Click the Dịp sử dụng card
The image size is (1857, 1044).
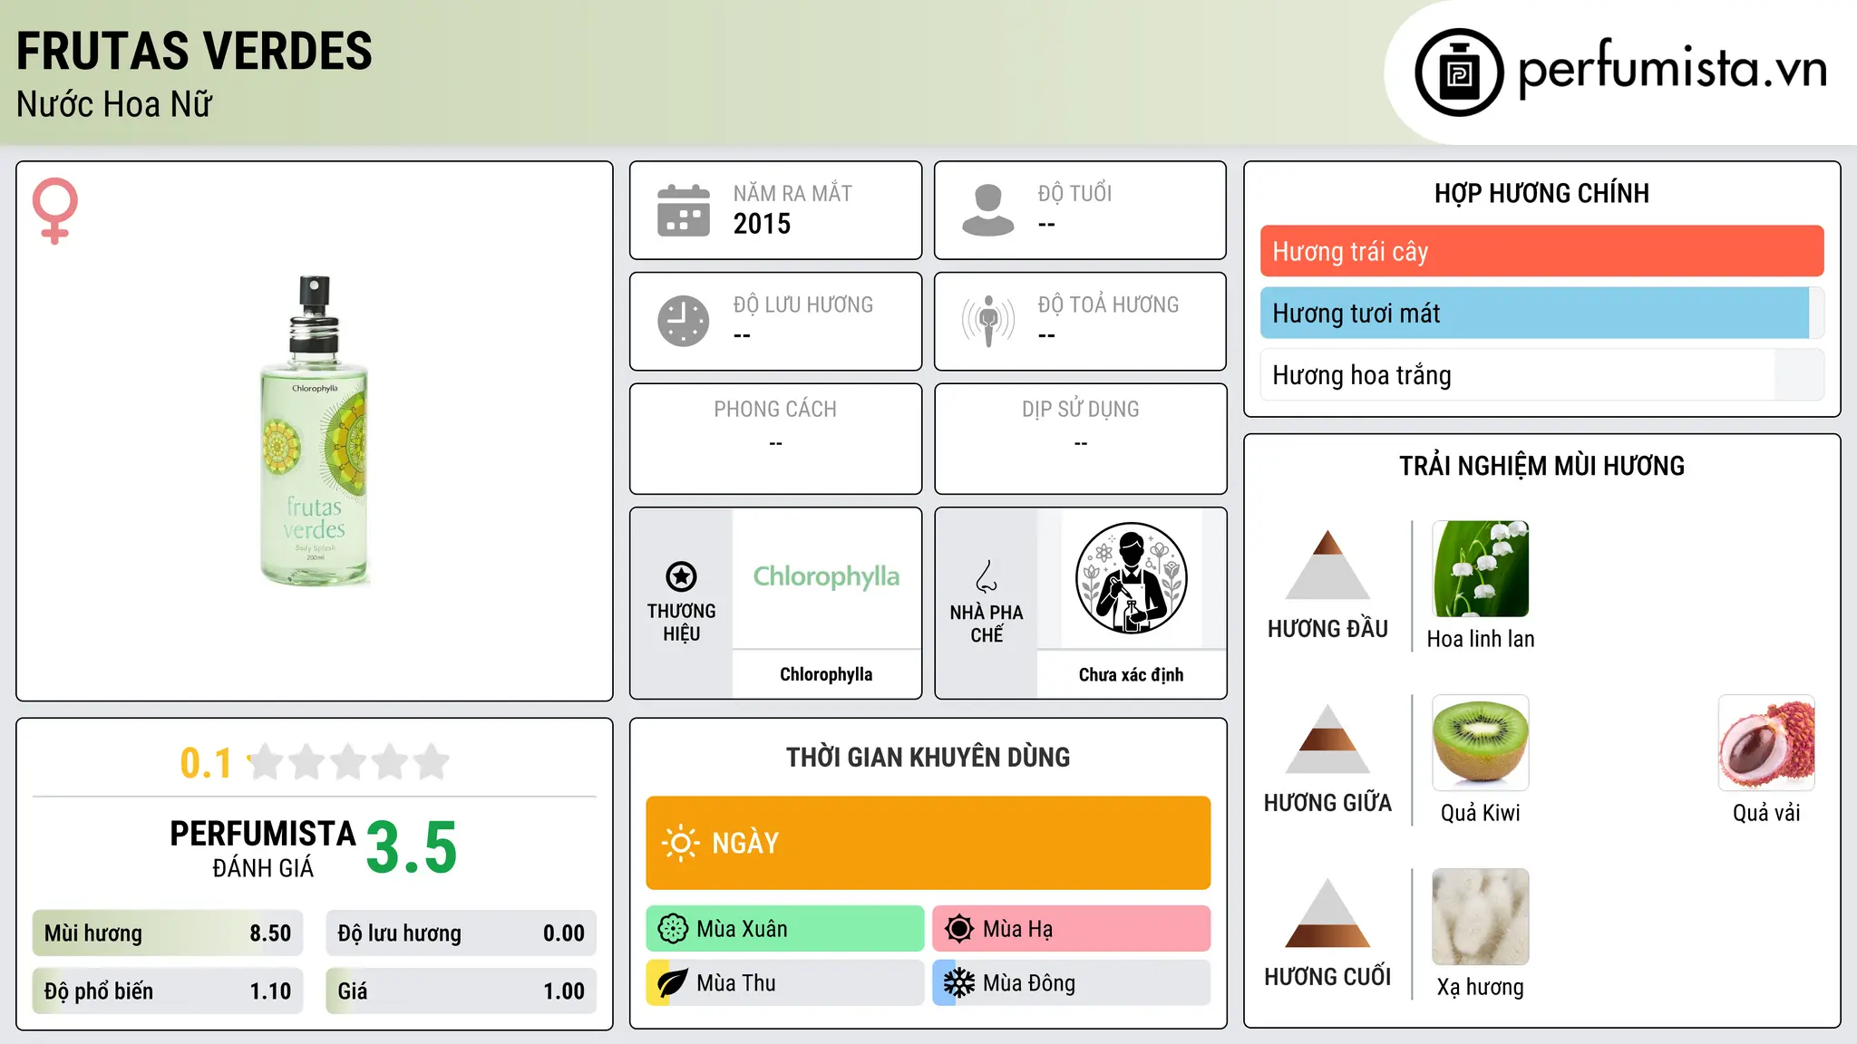click(1081, 439)
